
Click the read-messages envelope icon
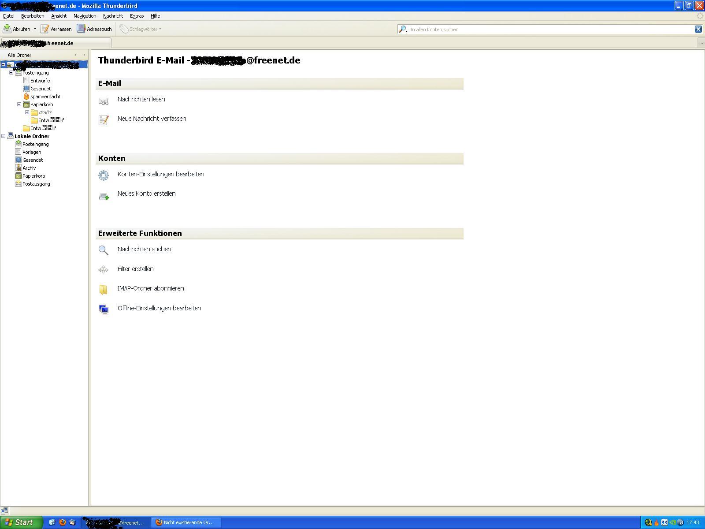(104, 101)
